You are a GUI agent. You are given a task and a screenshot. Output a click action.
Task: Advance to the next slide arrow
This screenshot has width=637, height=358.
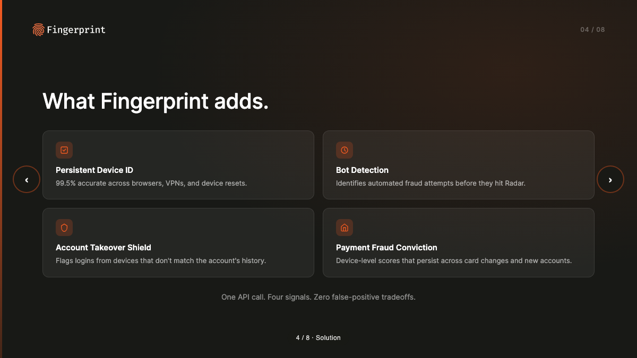pos(610,180)
